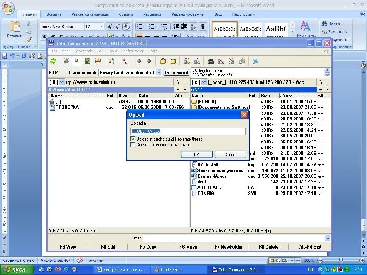Screen dimensions: 367x275
Task: Click the last blue notepad toolbar icon
Action: 255,61
